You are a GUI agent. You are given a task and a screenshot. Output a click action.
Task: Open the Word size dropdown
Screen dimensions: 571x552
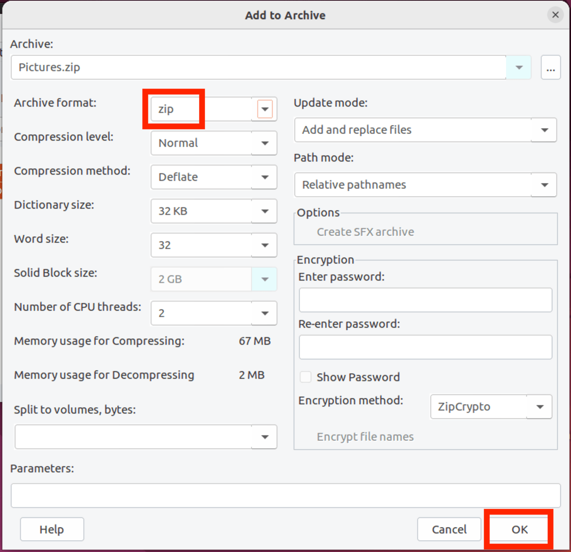265,245
